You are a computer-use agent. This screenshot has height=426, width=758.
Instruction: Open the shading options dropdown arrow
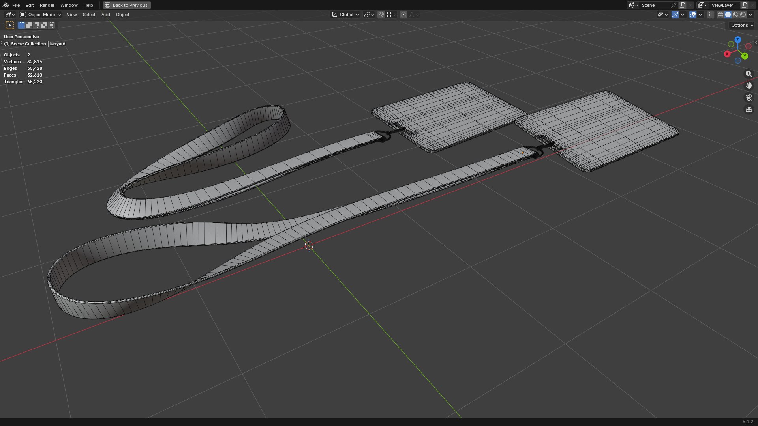click(x=750, y=15)
